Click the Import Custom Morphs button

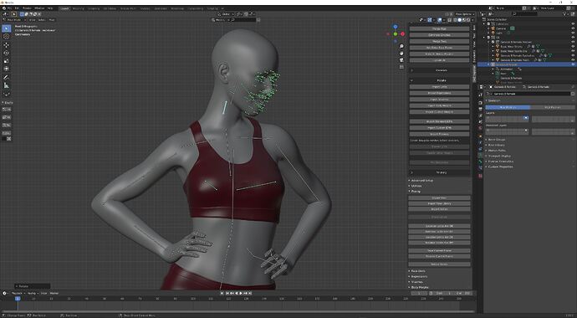439,112
